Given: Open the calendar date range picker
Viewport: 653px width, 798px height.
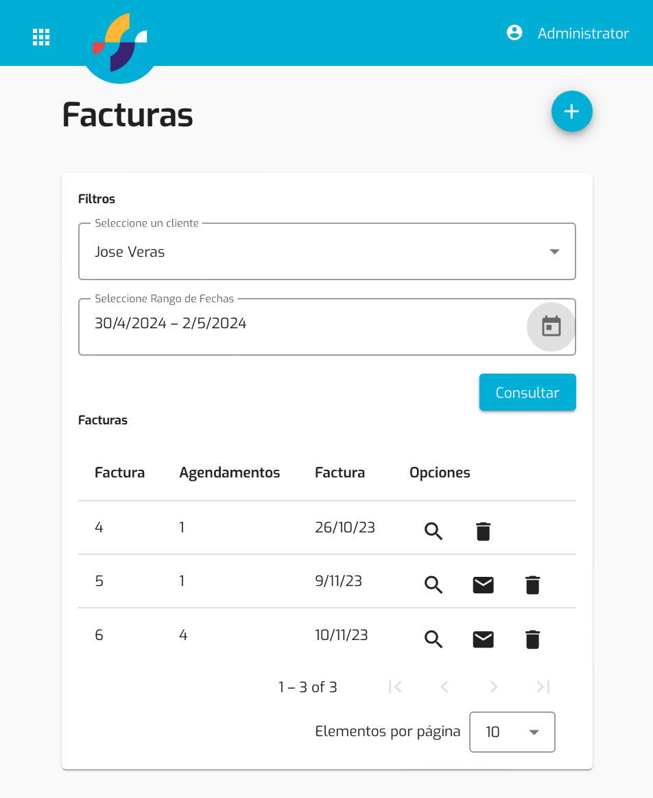Looking at the screenshot, I should click(551, 327).
